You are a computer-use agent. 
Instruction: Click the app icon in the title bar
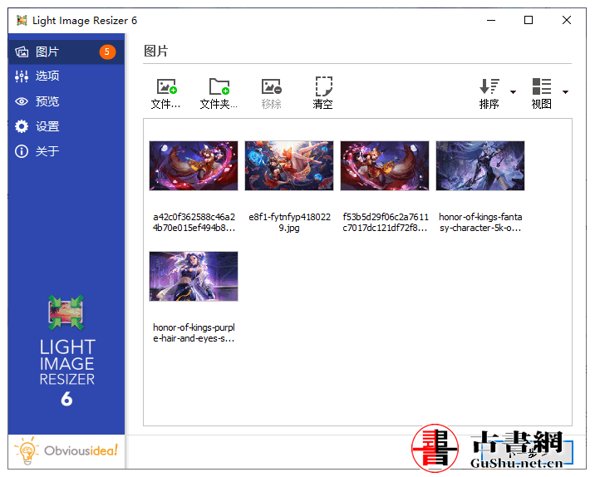[22, 21]
